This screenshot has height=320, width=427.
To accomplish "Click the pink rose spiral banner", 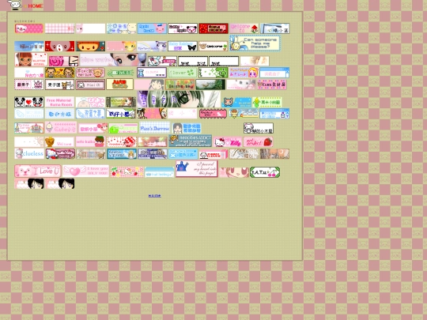I will [64, 61].
